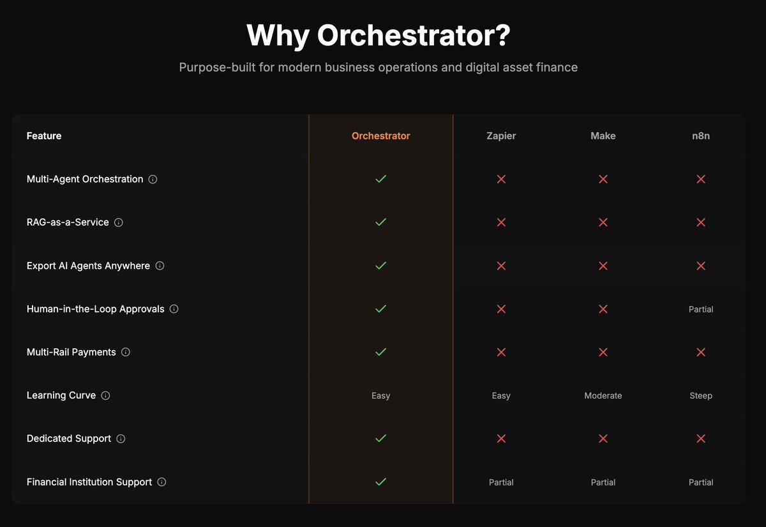Click the Make column header
Image resolution: width=766 pixels, height=527 pixels.
(603, 136)
